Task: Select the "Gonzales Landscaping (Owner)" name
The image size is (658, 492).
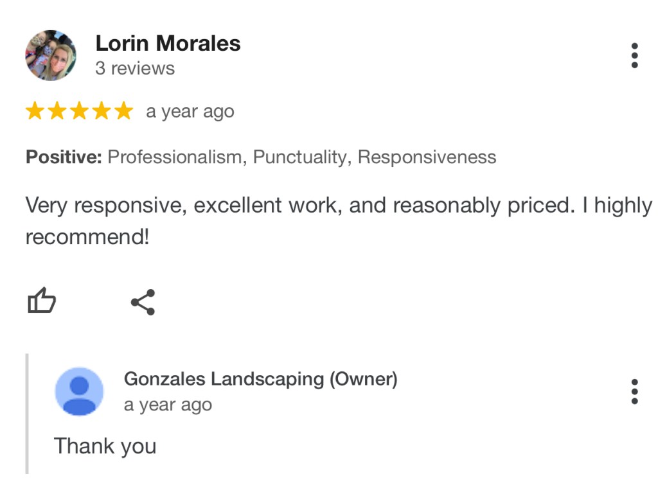Action: coord(260,379)
